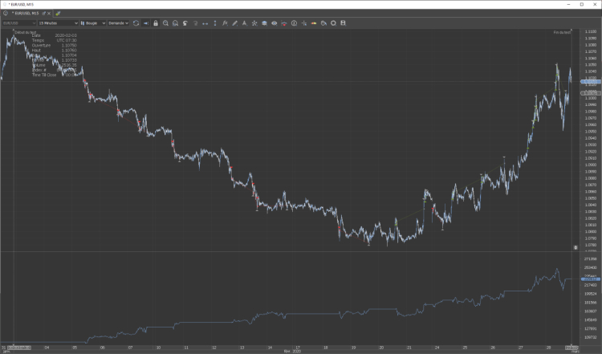The image size is (602, 354).
Task: Open the EUR/USD symbol dropdown
Action: click(x=18, y=23)
